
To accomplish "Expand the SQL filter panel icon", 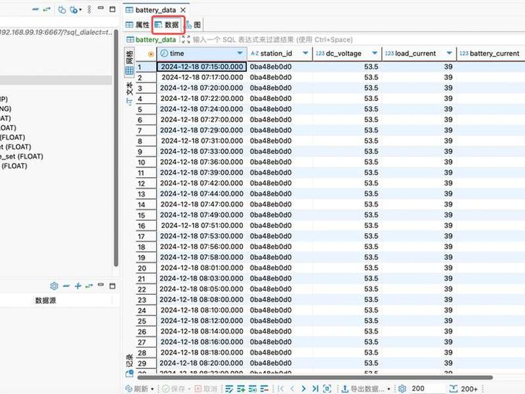I will pos(186,39).
